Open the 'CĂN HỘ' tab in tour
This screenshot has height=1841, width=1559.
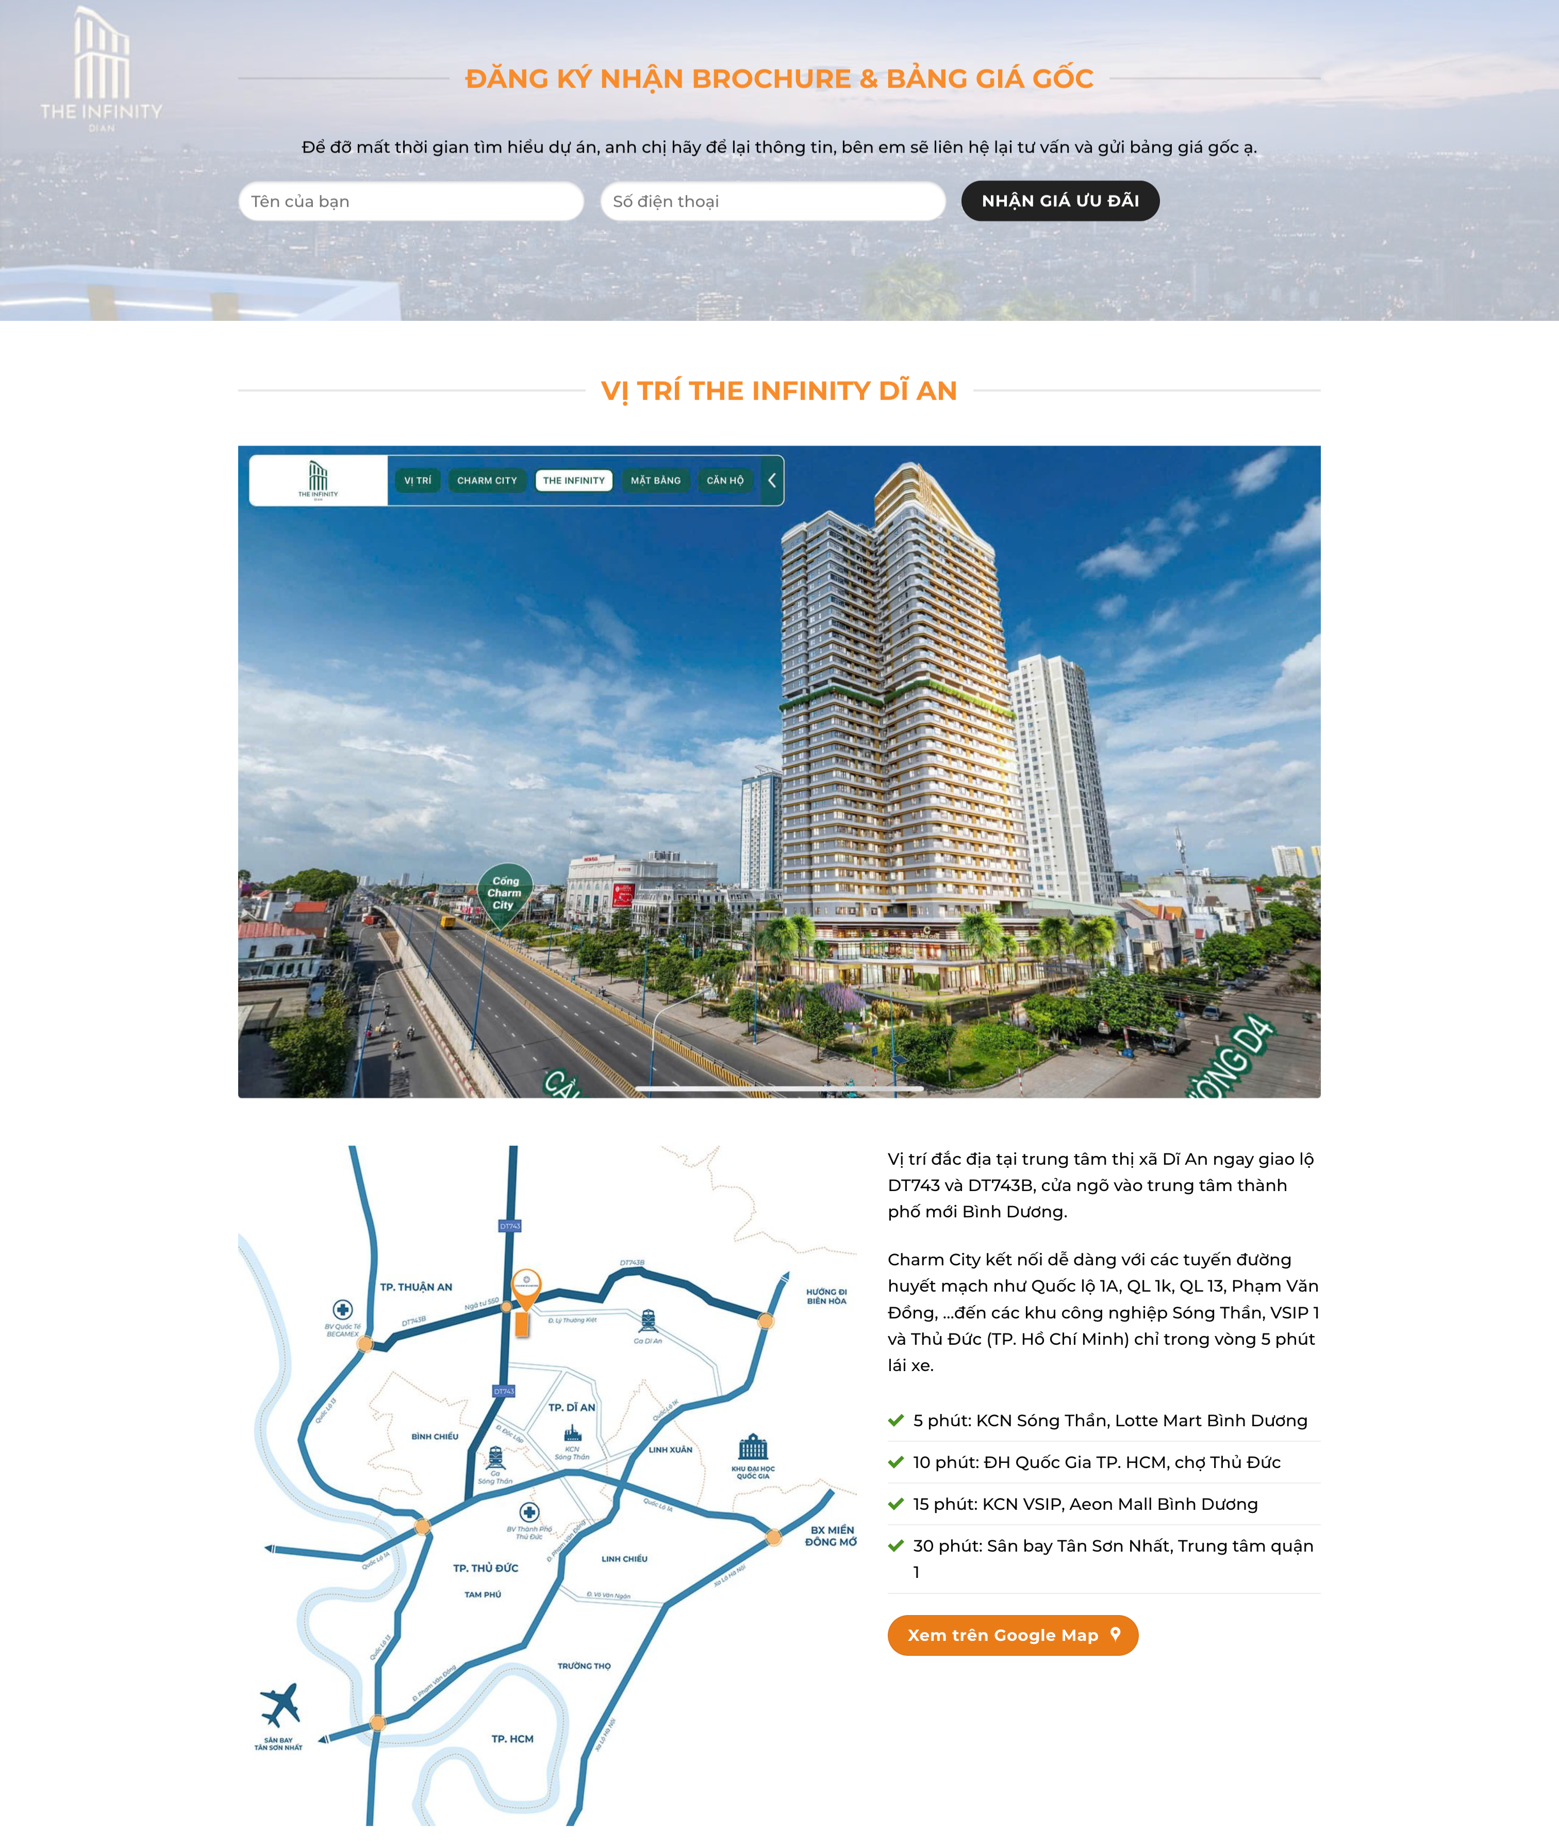pos(725,480)
